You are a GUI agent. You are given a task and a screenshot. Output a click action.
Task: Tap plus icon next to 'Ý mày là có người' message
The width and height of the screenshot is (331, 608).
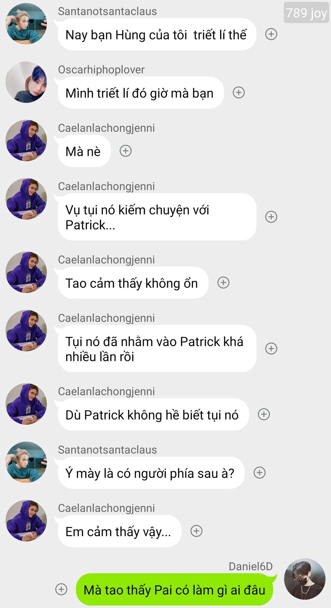click(260, 472)
